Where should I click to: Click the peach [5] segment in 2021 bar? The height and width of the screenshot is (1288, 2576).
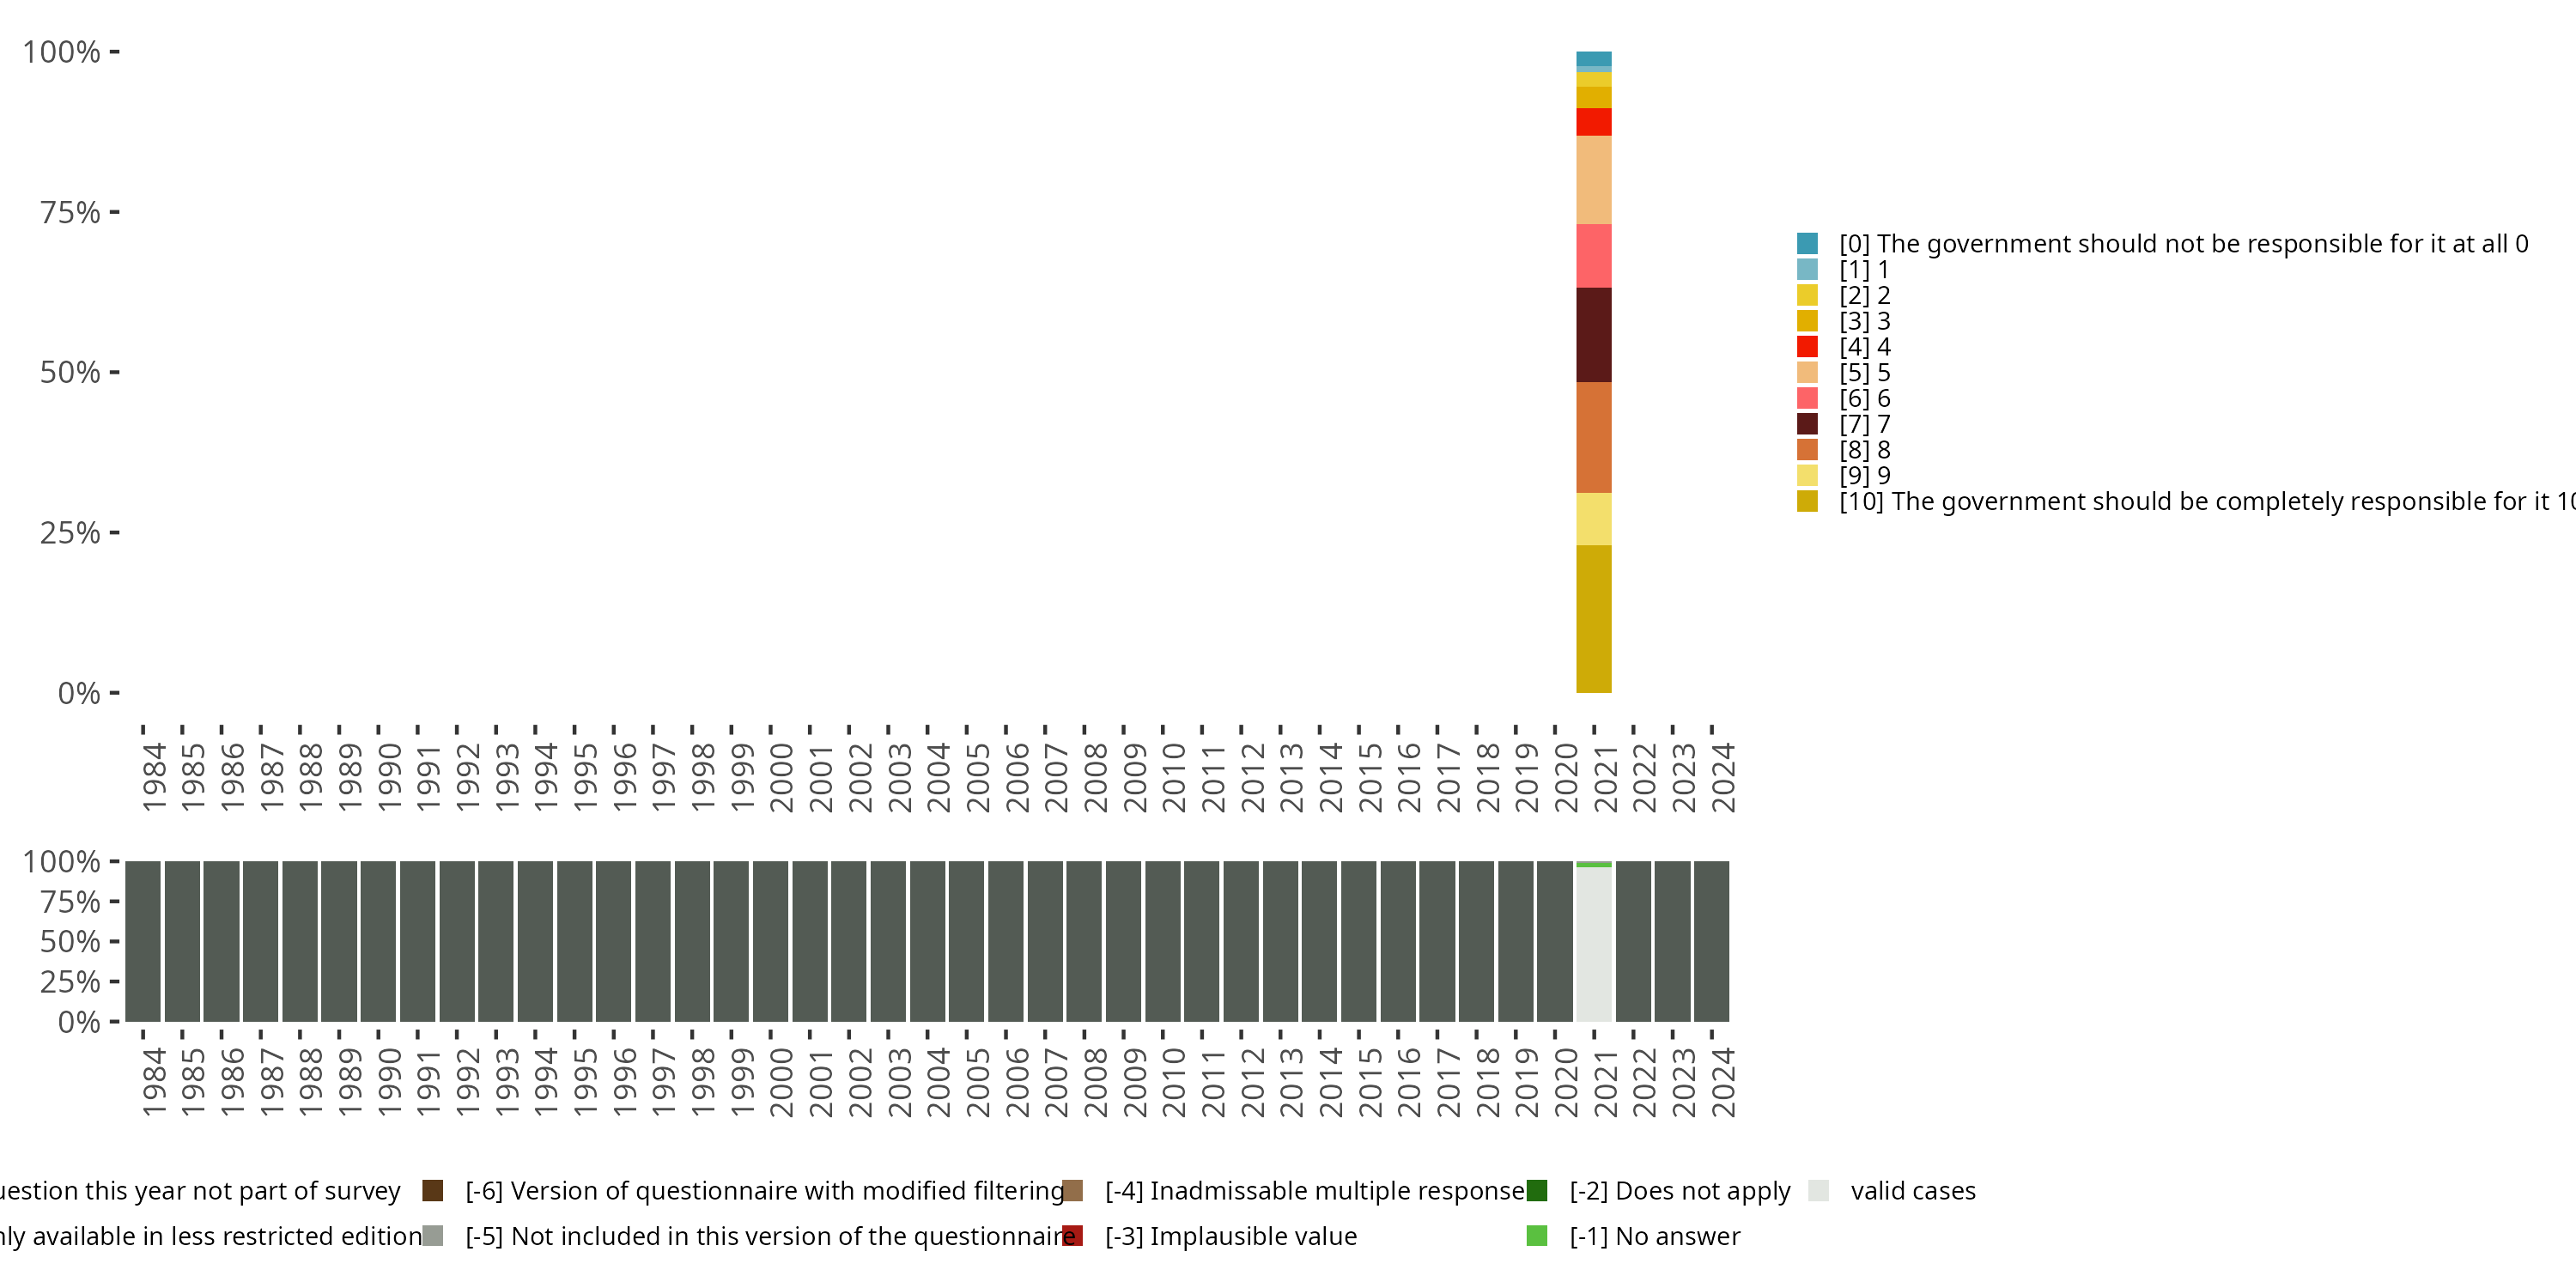pyautogui.click(x=1593, y=180)
